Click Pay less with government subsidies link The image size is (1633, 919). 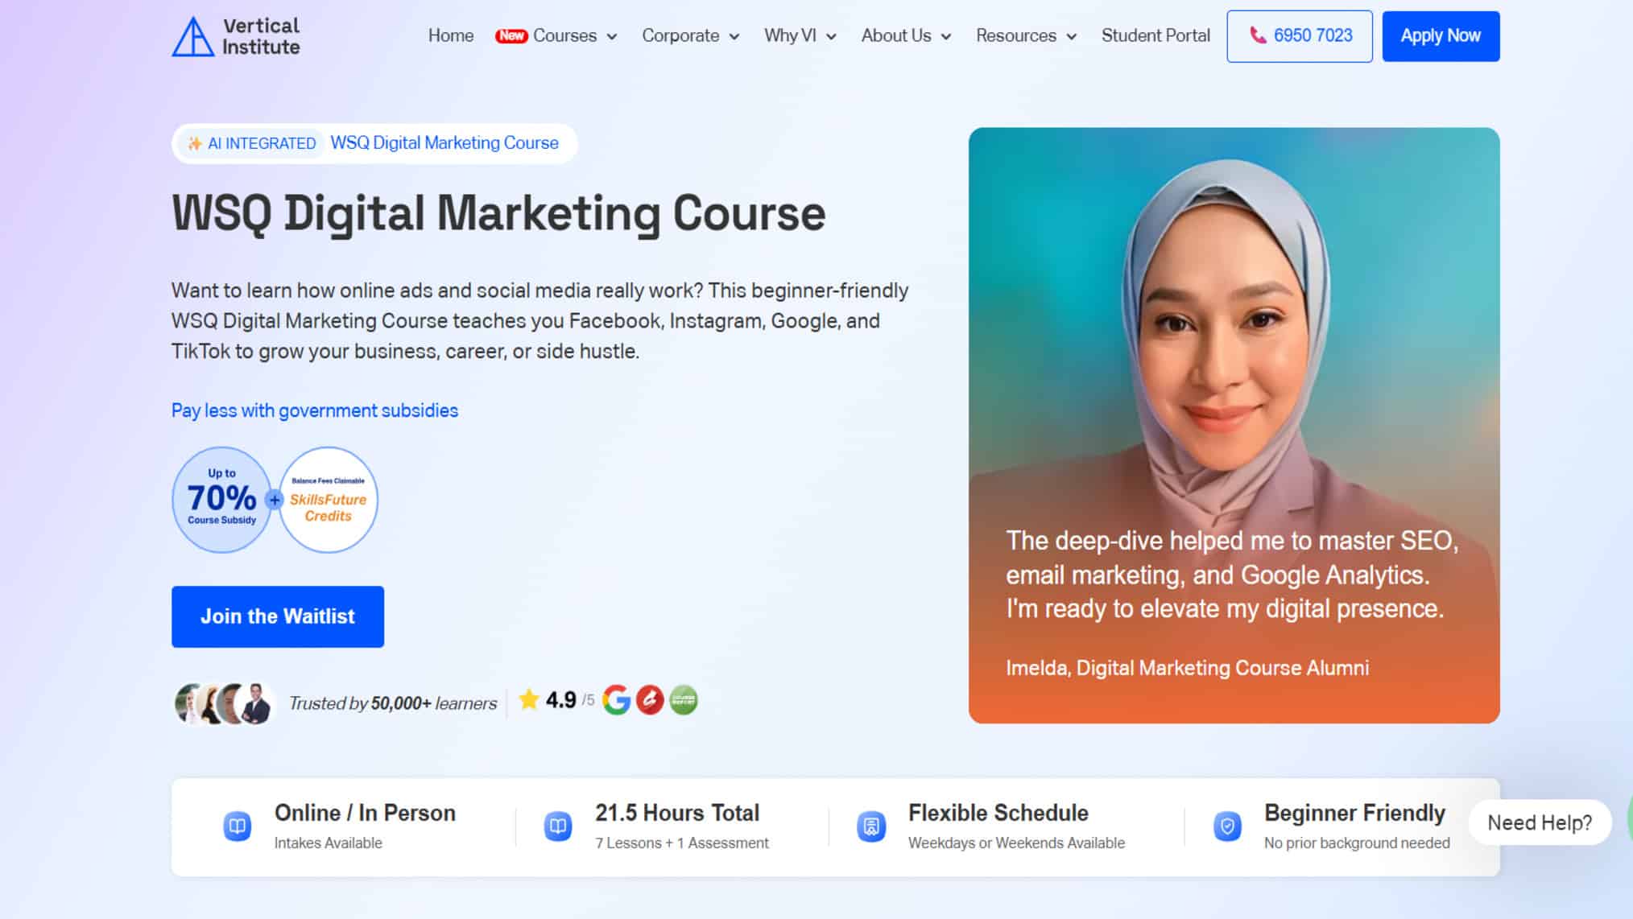[x=315, y=410]
